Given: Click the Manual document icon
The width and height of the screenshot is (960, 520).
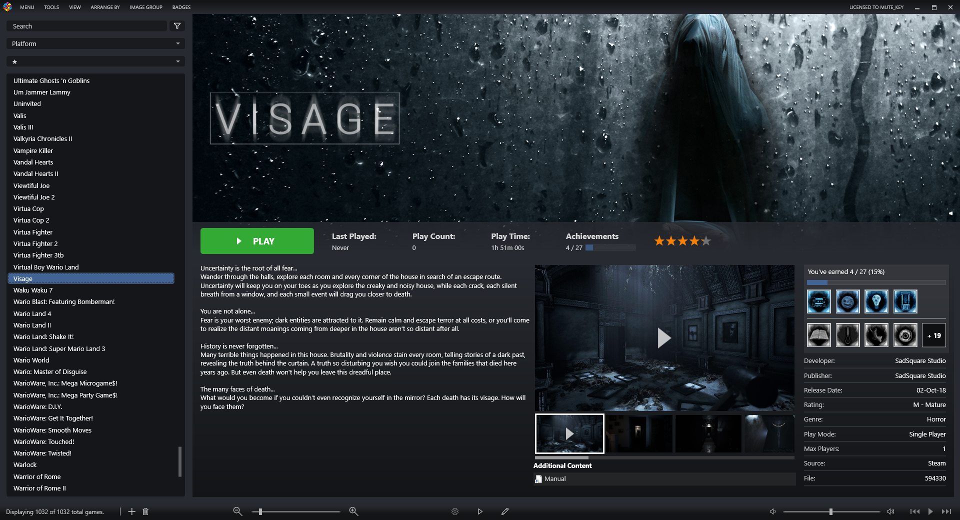Looking at the screenshot, I should click(x=538, y=479).
